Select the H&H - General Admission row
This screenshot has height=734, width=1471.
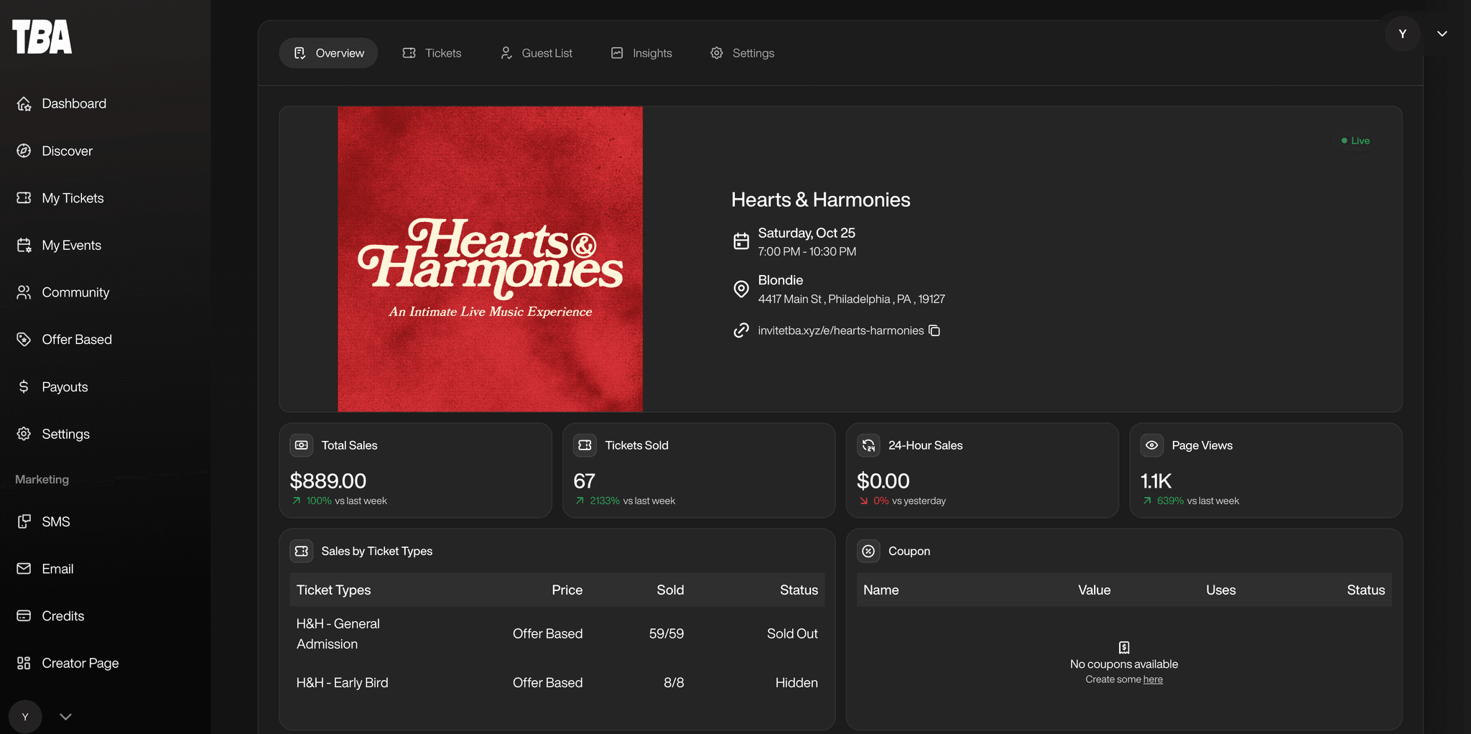tap(557, 633)
